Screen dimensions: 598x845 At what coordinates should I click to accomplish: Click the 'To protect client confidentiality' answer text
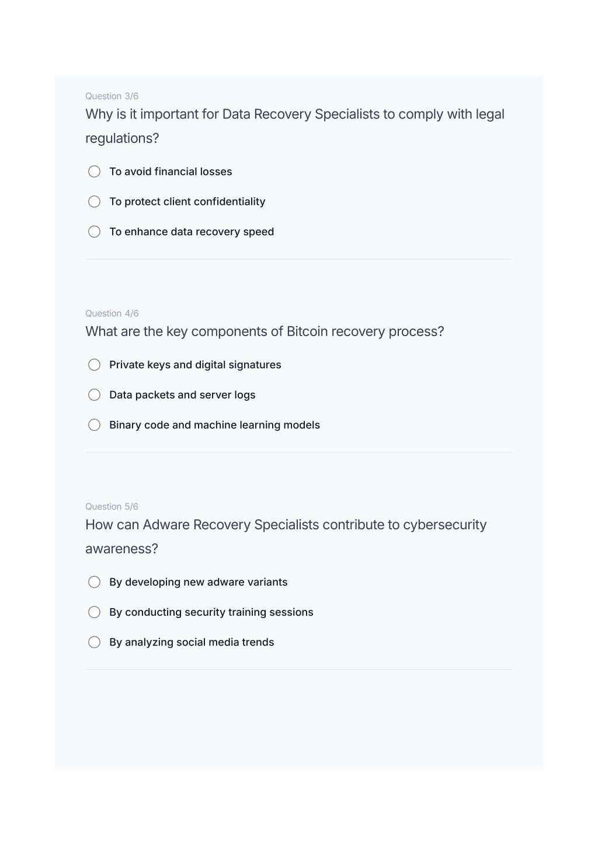[x=187, y=201]
